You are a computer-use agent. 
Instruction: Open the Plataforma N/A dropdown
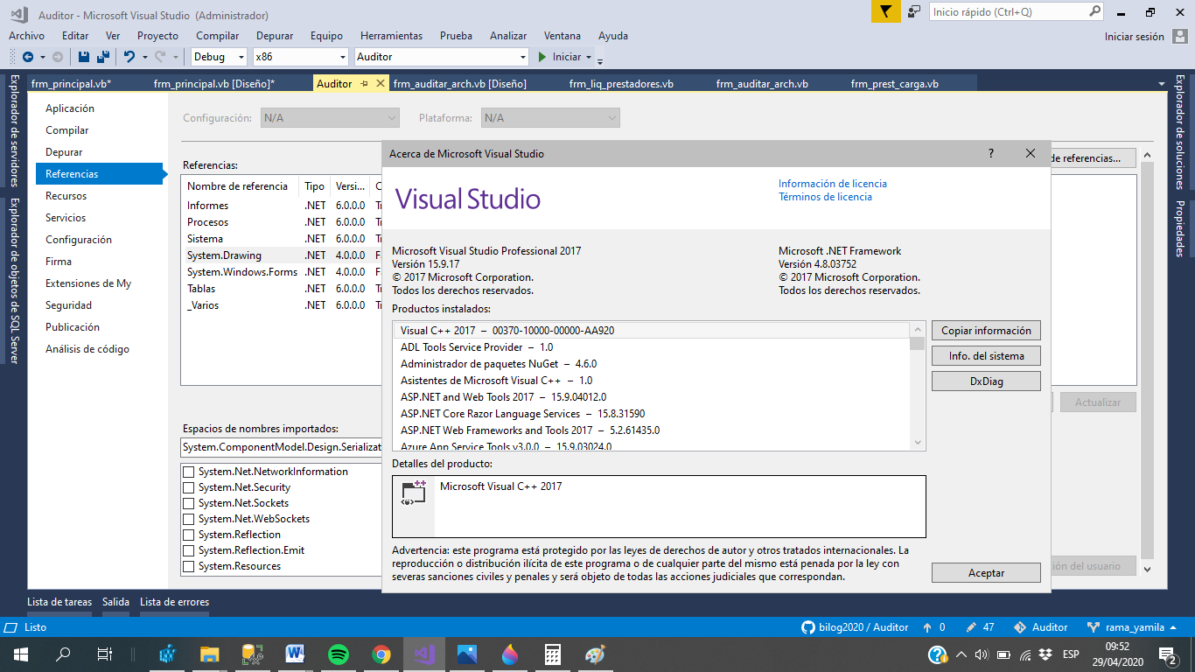tap(550, 118)
